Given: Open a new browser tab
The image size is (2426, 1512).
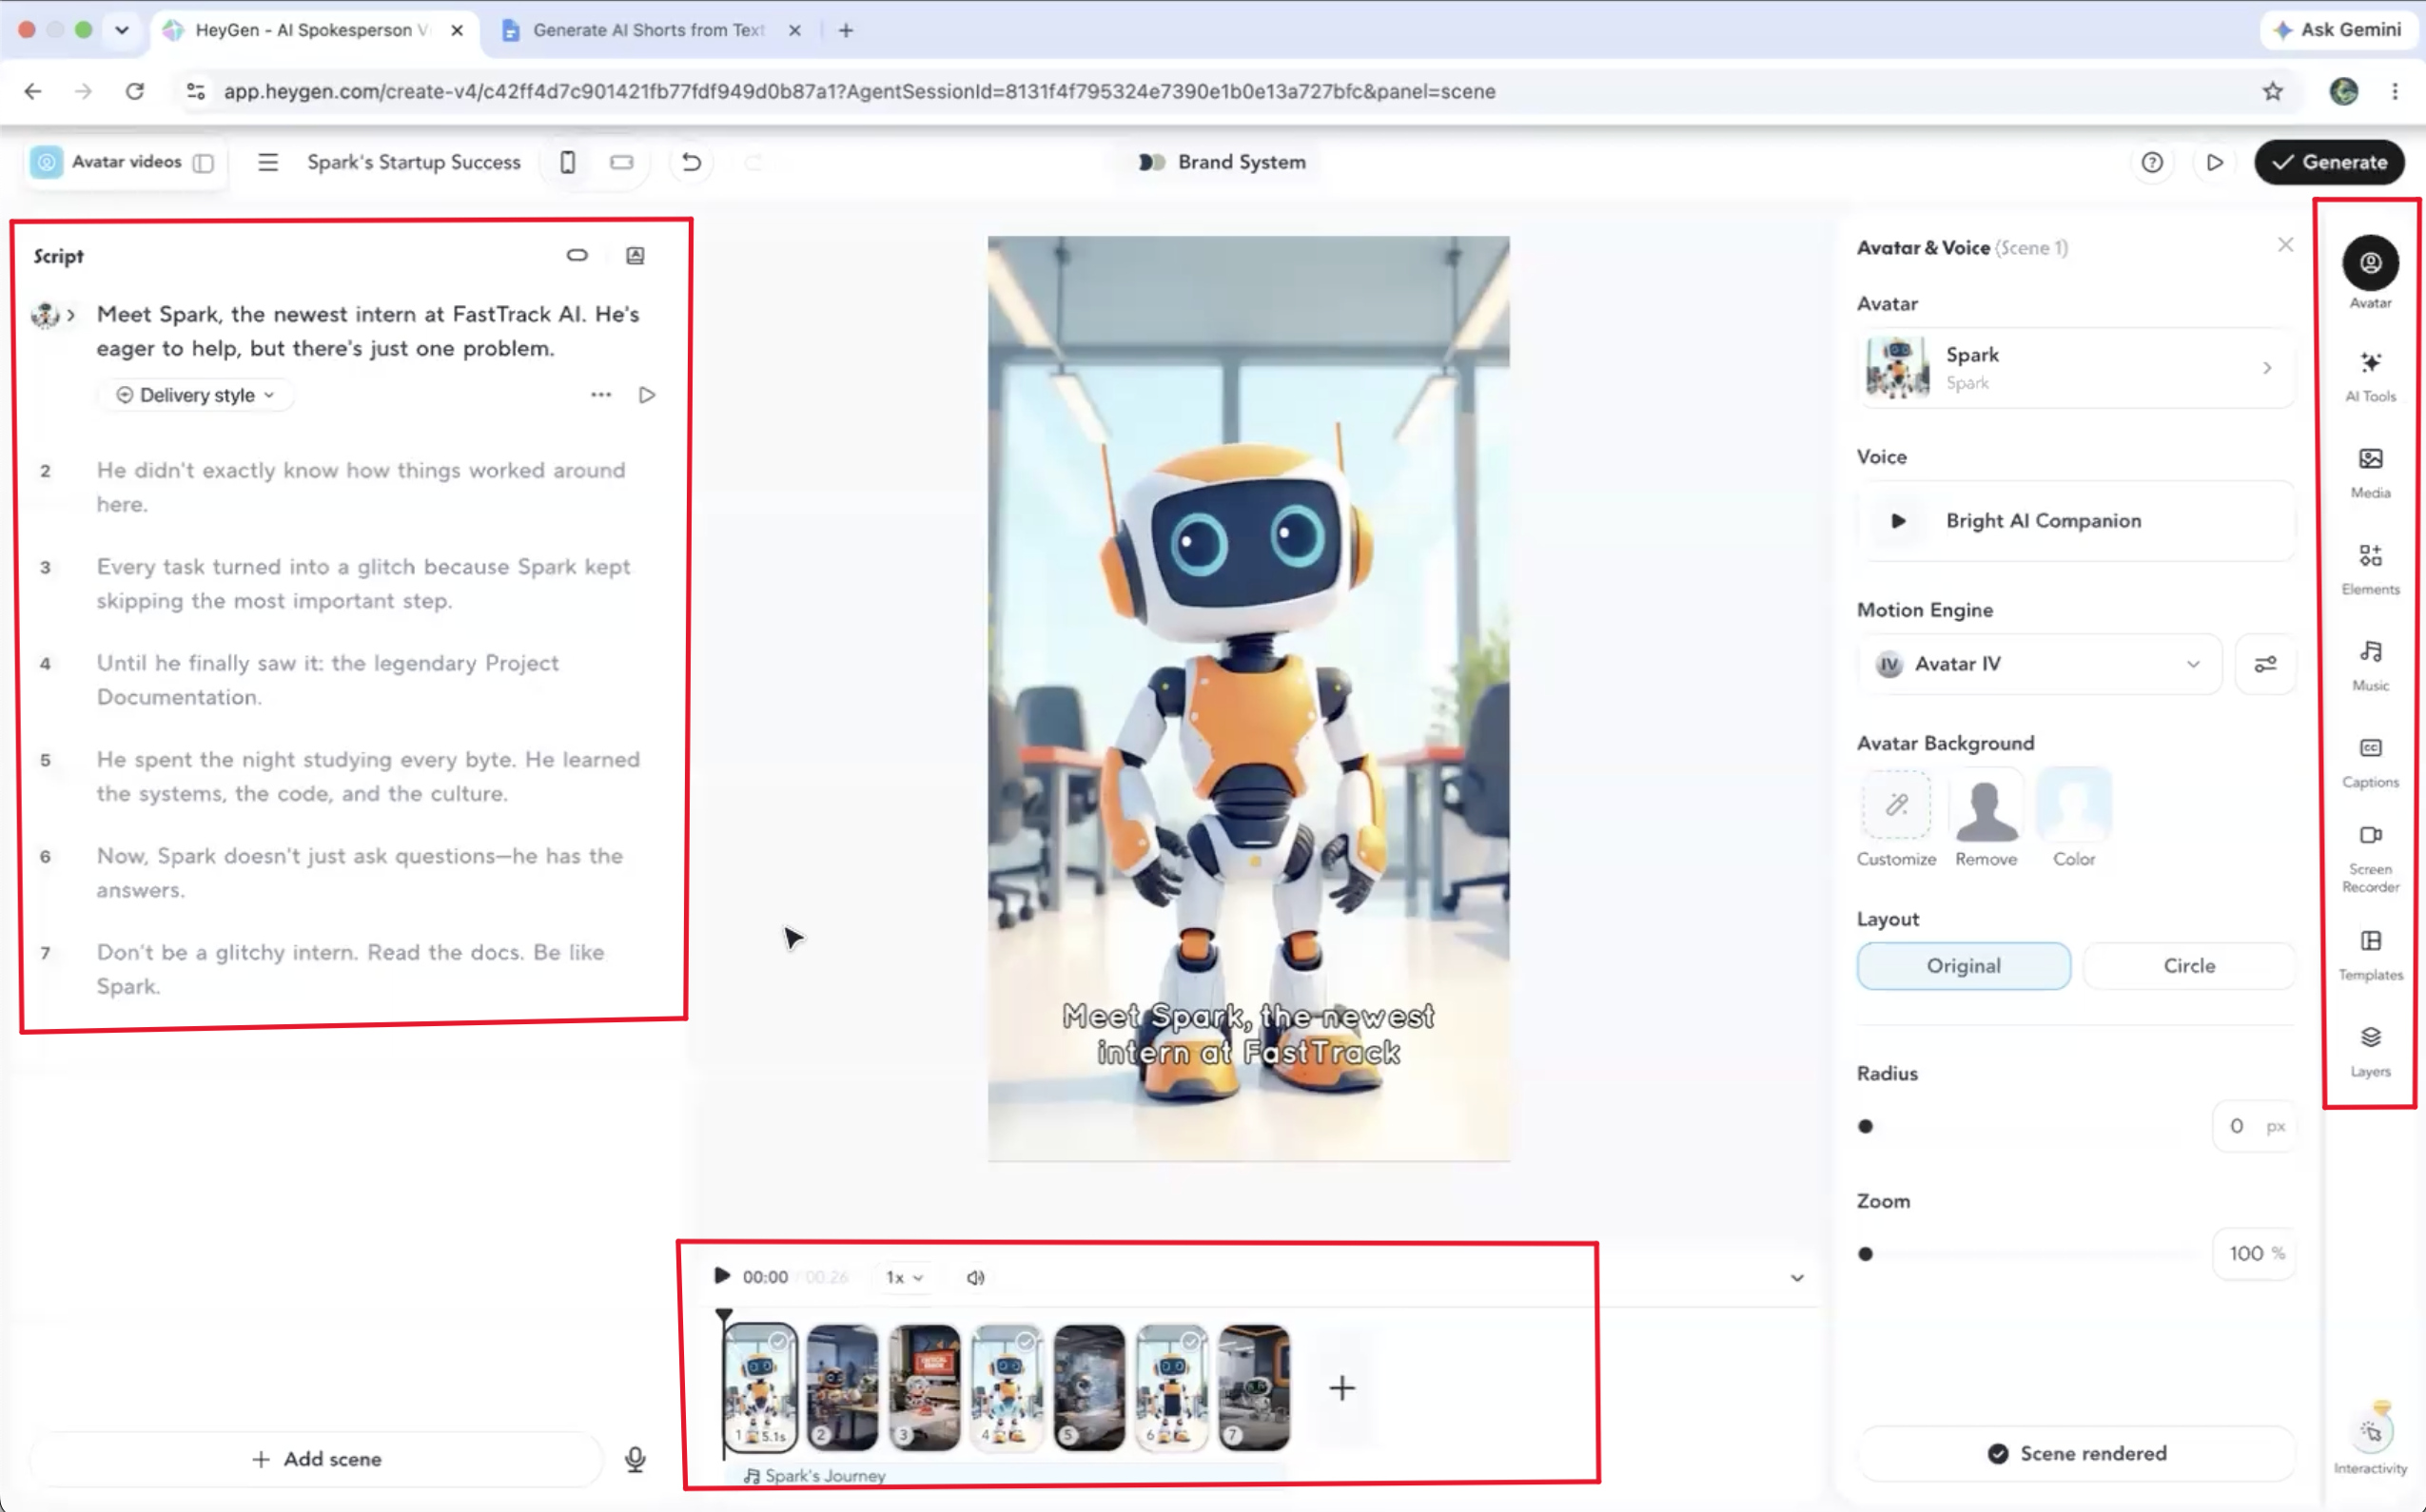Looking at the screenshot, I should (x=846, y=30).
